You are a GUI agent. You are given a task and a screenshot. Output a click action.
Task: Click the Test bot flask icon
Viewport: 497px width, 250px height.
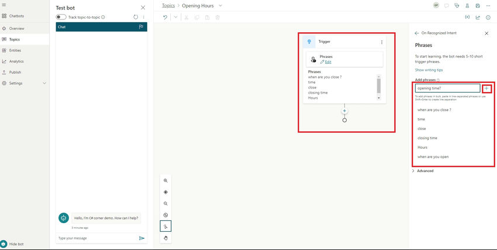coord(467,6)
